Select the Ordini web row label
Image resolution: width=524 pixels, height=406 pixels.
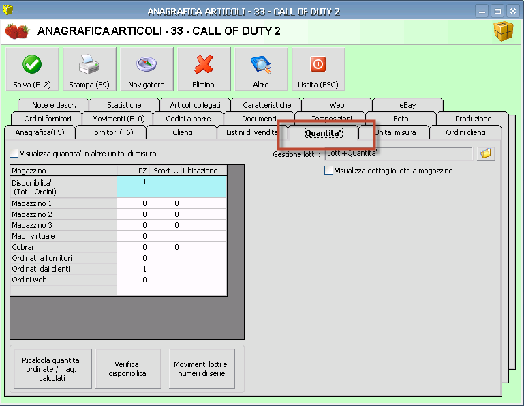point(63,280)
